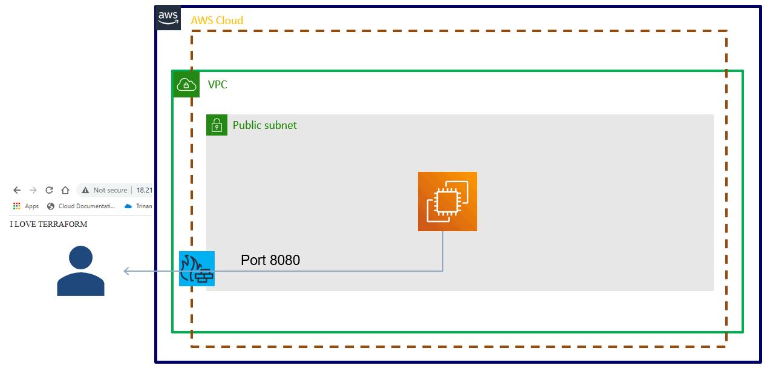Click the browser refresh icon
Screen dimensions: 773x374
(48, 189)
